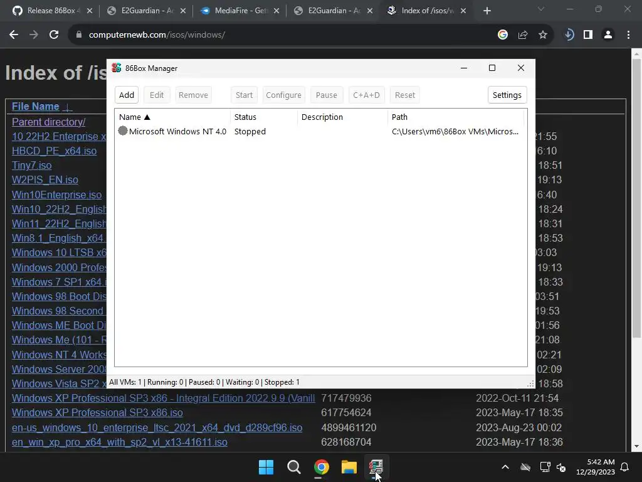Open en_win_xp_pro_x64_with_sp2 iso link
The height and width of the screenshot is (482, 642).
pos(120,442)
